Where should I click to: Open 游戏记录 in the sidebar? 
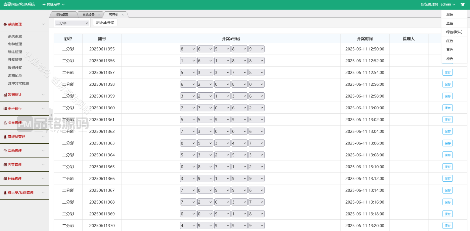[x=15, y=75]
